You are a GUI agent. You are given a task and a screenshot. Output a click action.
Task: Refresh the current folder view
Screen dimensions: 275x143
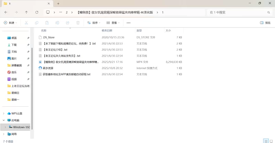[37, 12]
